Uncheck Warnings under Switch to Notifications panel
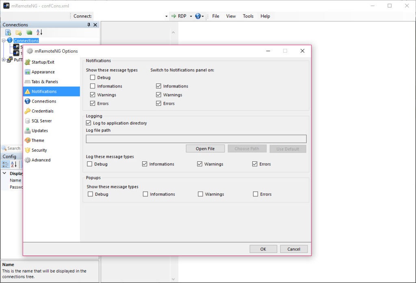The width and height of the screenshot is (416, 283). pos(159,95)
